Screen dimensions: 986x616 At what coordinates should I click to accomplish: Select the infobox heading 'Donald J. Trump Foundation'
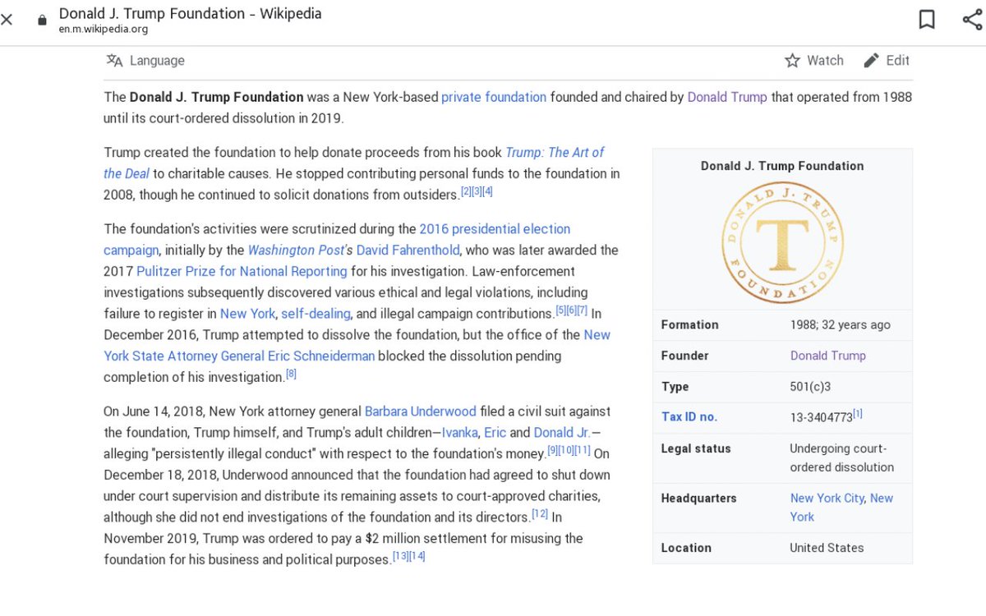pos(782,166)
